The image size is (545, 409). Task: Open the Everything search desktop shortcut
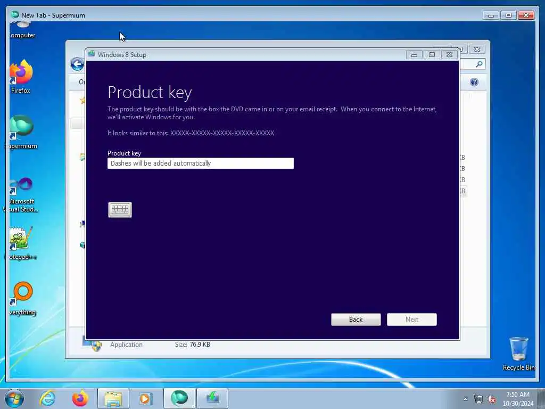tap(22, 298)
